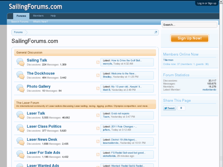
Task: Open latest thread FS:Radial Sail-used but good
Action: 128,153
